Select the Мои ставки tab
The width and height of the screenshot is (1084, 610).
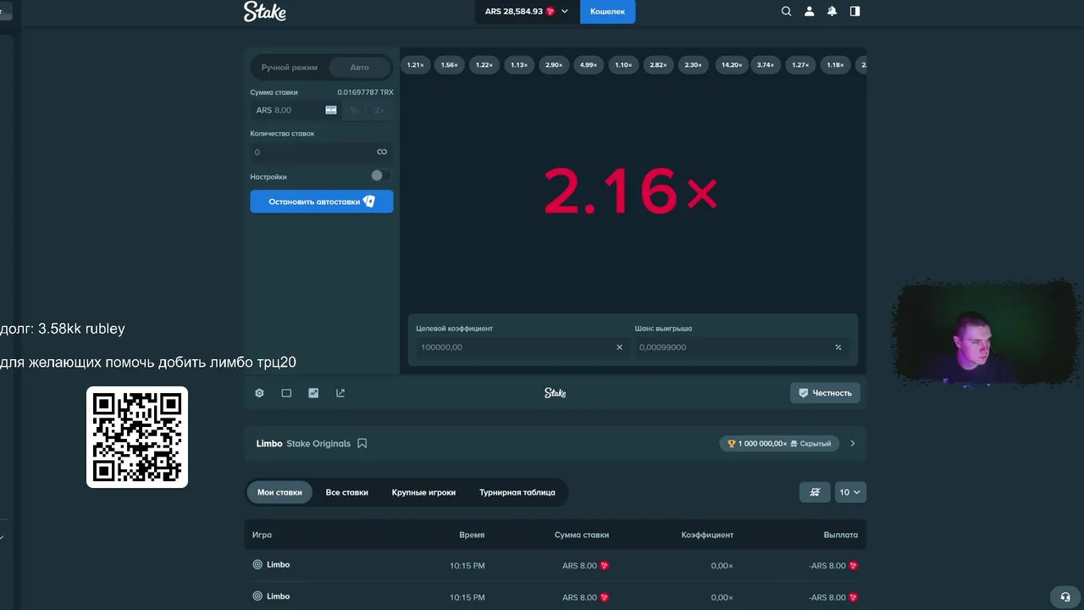coord(279,492)
